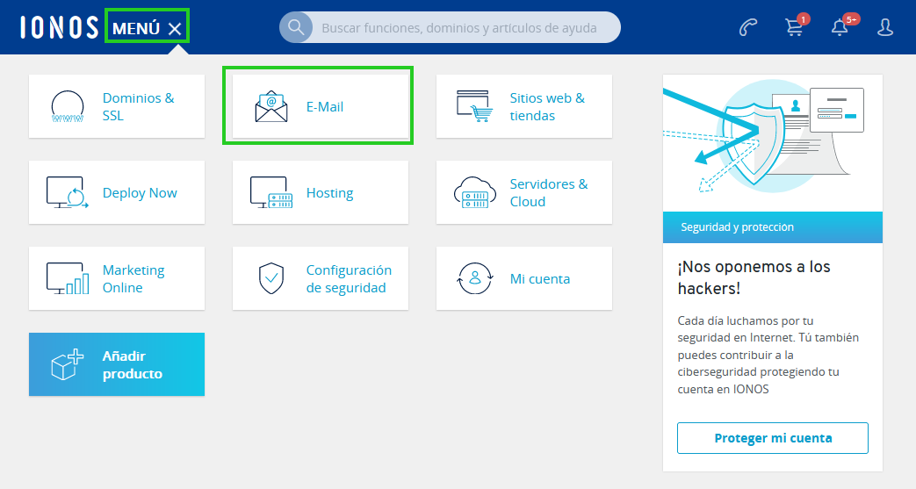Click the Mi cuenta person icon
The height and width of the screenshot is (489, 916).
(x=475, y=278)
